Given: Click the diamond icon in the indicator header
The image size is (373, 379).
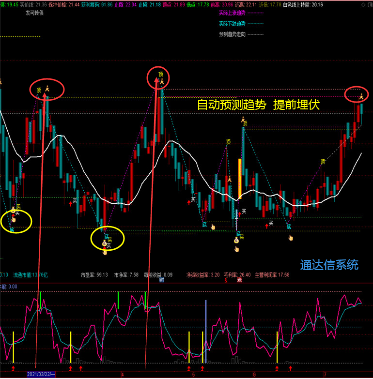Looking at the screenshot, I should 363,5.
